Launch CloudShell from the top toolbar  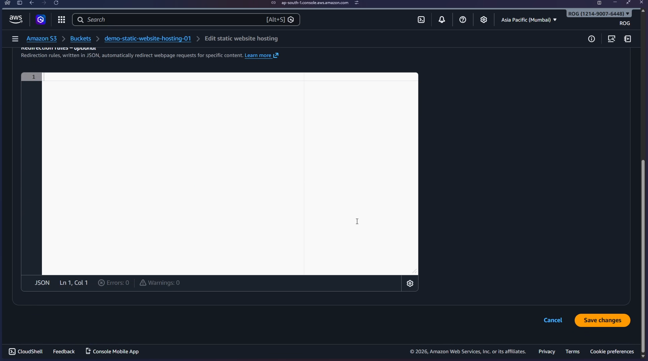click(x=421, y=20)
